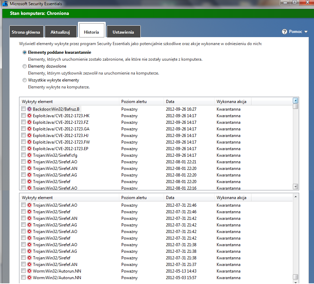Screen dimensions: 314x284
Task: Click the Microsoft Security Essentials title bar icon
Action: (x=5, y=3)
